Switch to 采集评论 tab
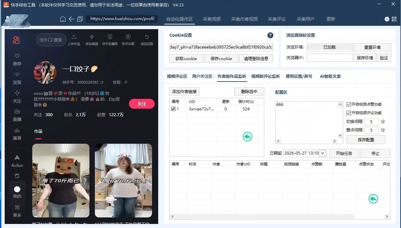401x228 pixels. click(x=277, y=19)
